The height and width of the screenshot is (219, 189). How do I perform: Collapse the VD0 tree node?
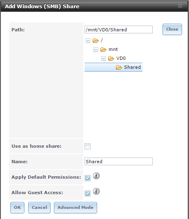click(103, 58)
